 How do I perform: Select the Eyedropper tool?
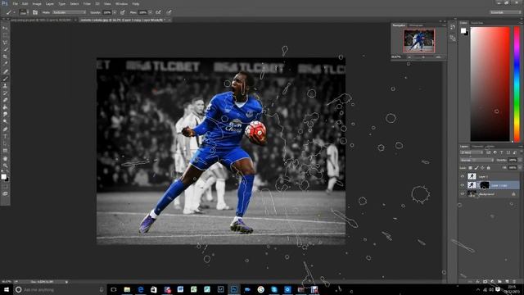5,64
